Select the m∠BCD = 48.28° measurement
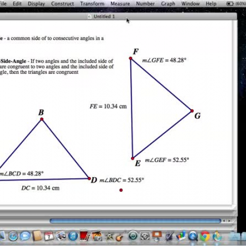This screenshot has height=246, width=246. point(22,174)
